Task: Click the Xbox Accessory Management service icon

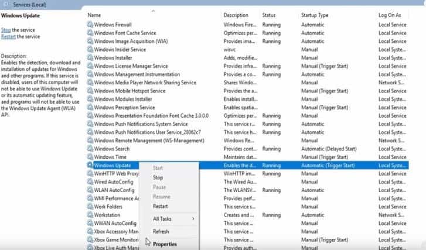Action: click(x=90, y=231)
